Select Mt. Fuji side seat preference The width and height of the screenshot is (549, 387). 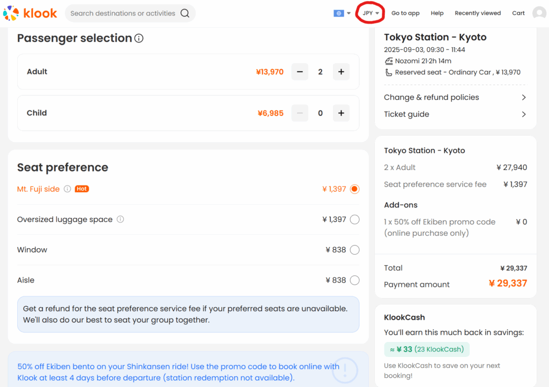click(354, 189)
